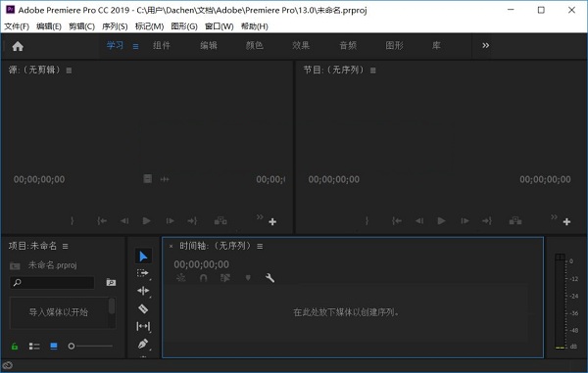Open the Source panel menu
588x373 pixels.
(x=69, y=70)
